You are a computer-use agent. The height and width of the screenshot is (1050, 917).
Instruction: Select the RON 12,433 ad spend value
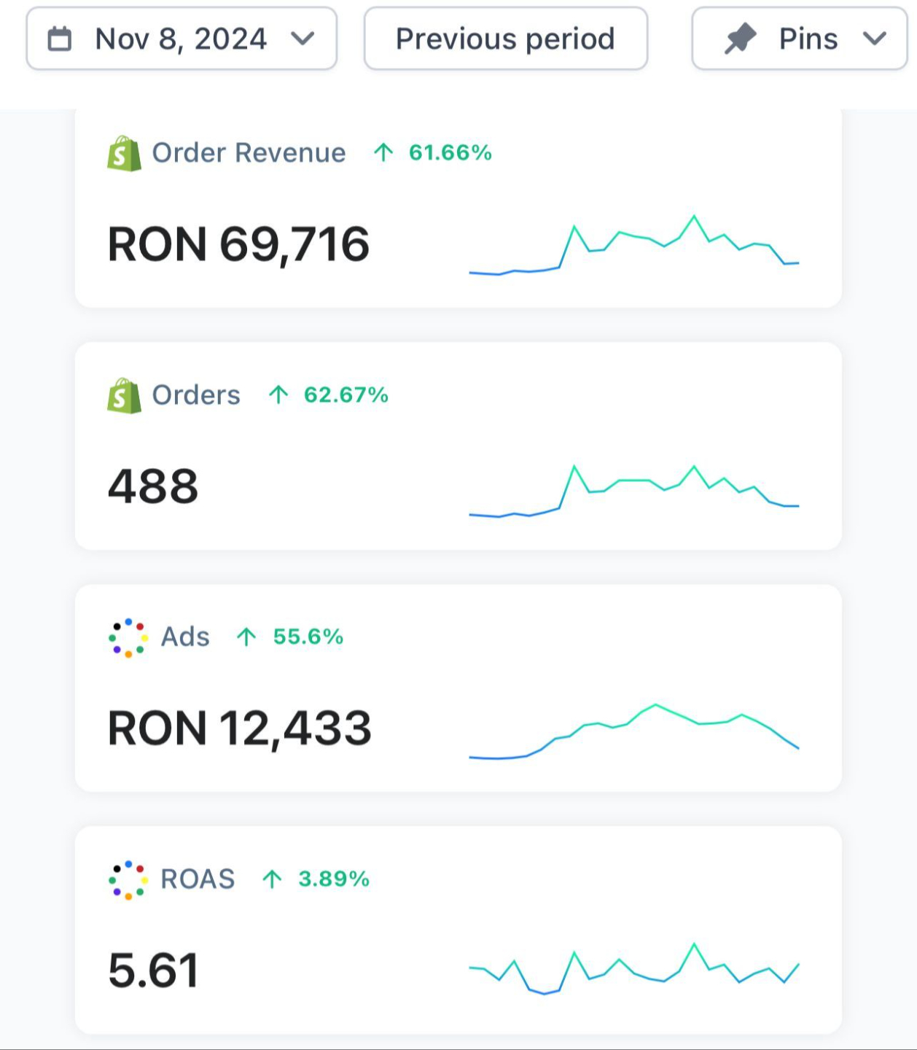240,728
